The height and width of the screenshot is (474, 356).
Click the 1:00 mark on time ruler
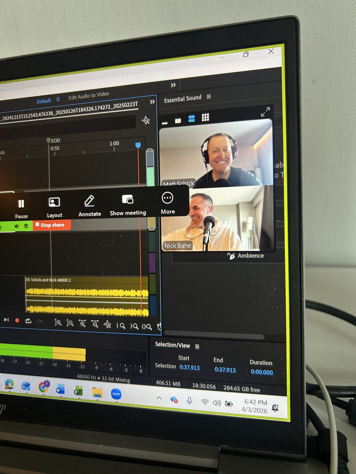point(114,144)
